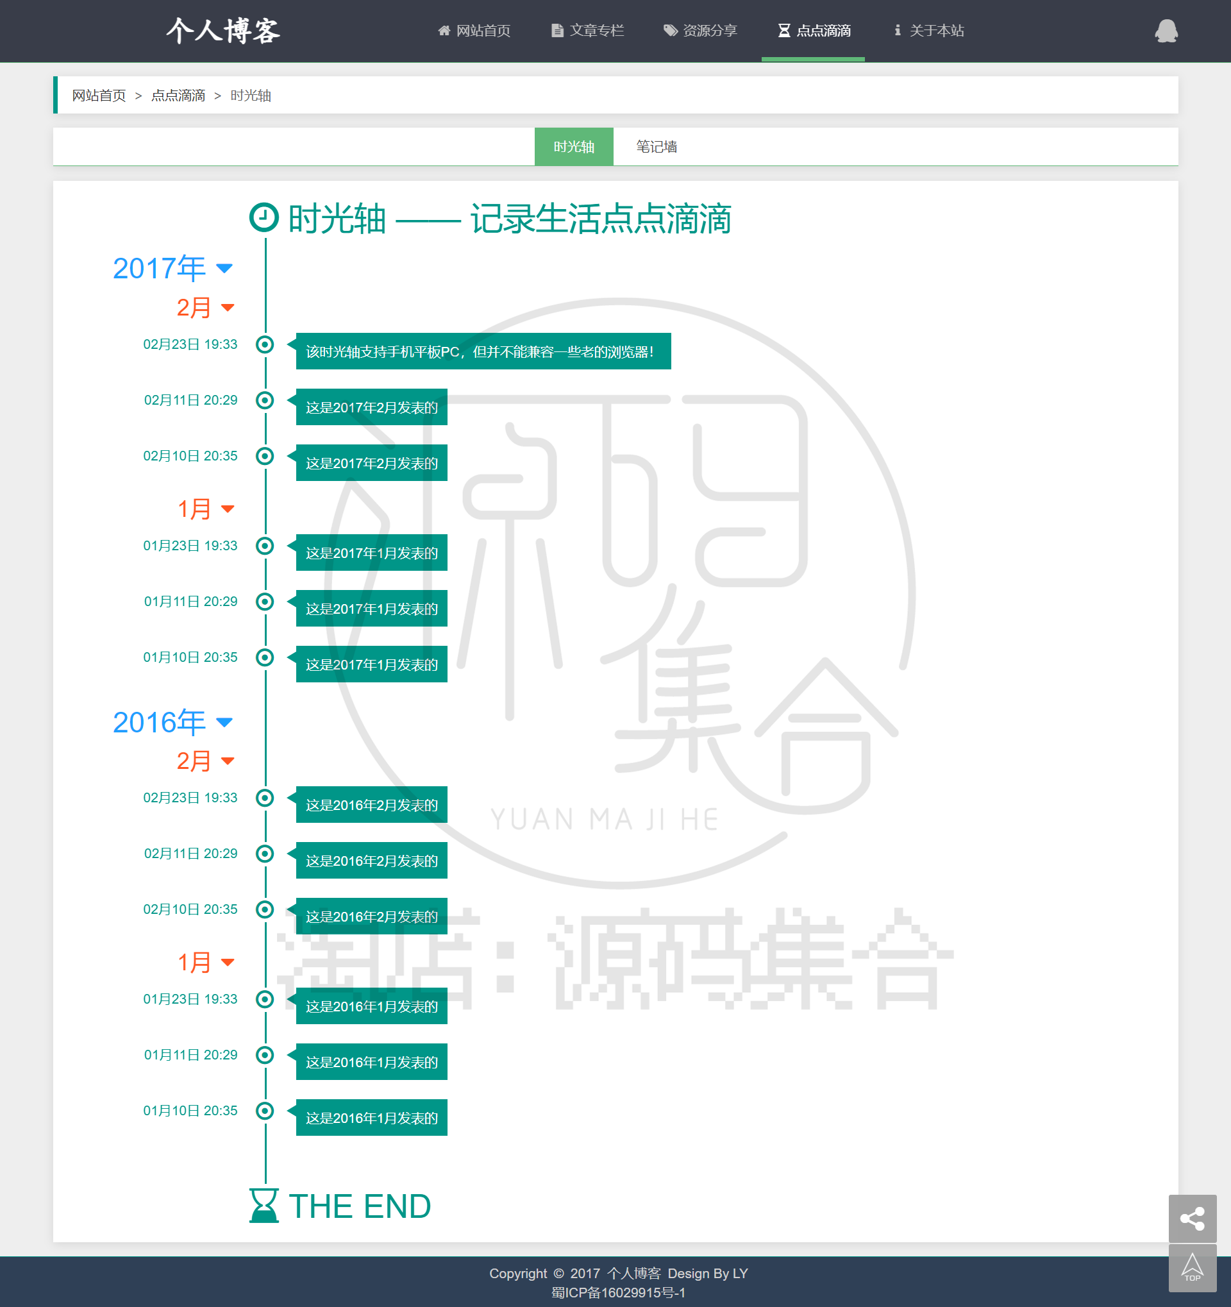Click 这是2017年1月发表的 entry dated 01月11日

[371, 609]
